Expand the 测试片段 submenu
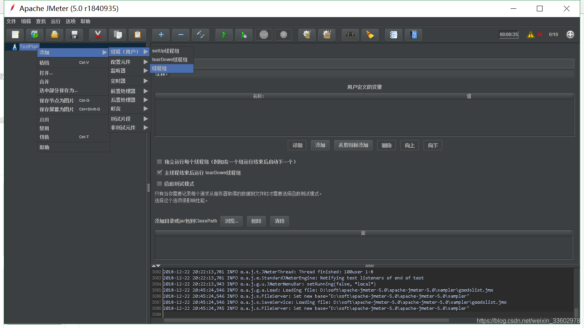 tap(129, 119)
